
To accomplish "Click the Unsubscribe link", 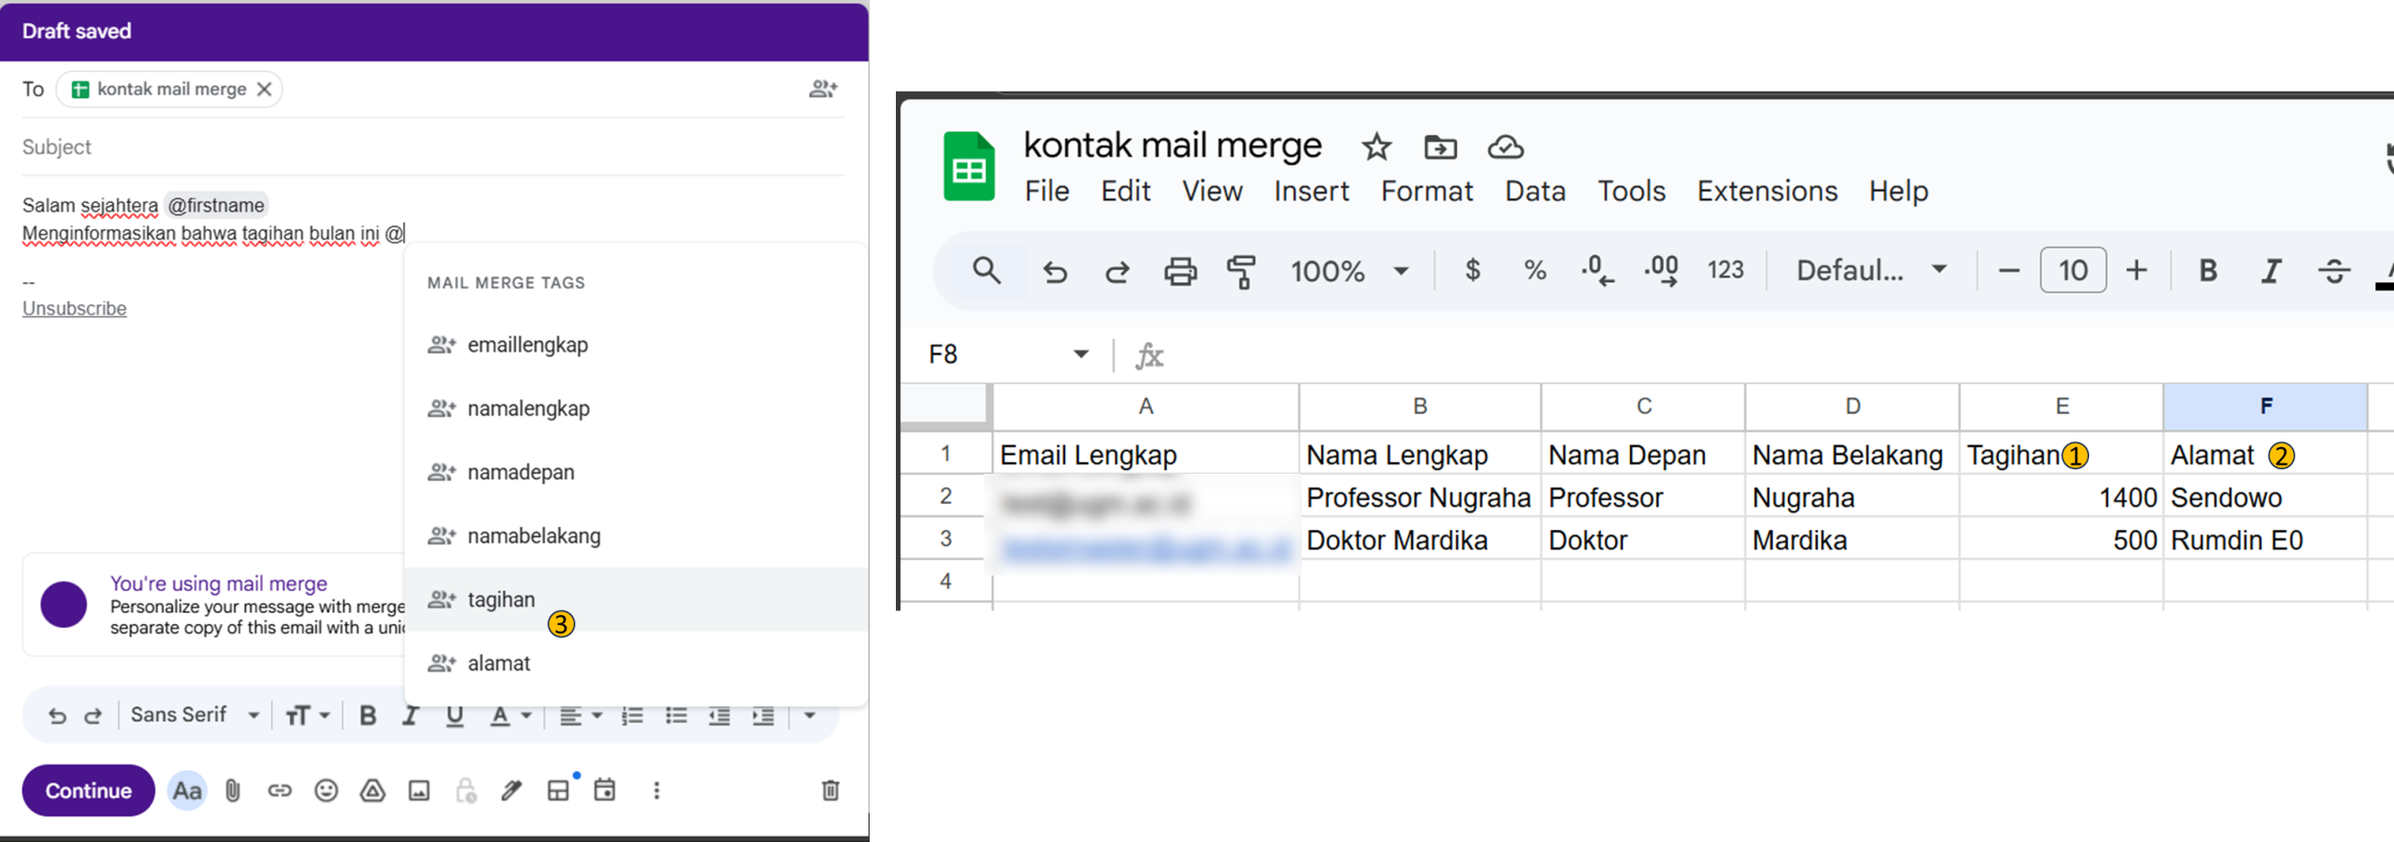I will (x=74, y=308).
